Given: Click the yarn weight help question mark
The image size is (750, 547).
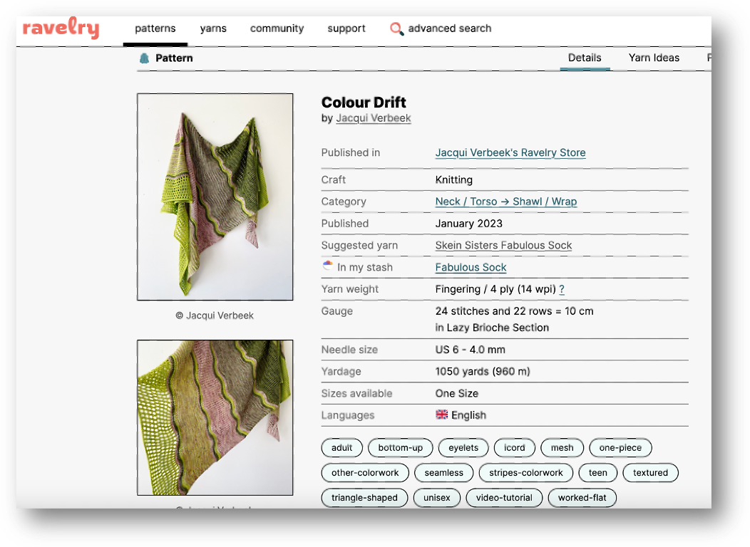Looking at the screenshot, I should tap(562, 289).
